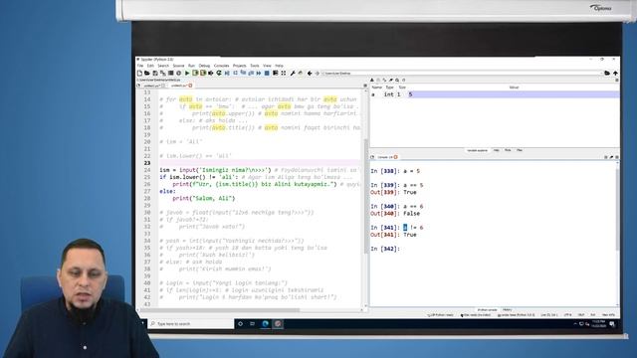The height and width of the screenshot is (358, 637).
Task: Open the Search menu
Action: point(163,66)
